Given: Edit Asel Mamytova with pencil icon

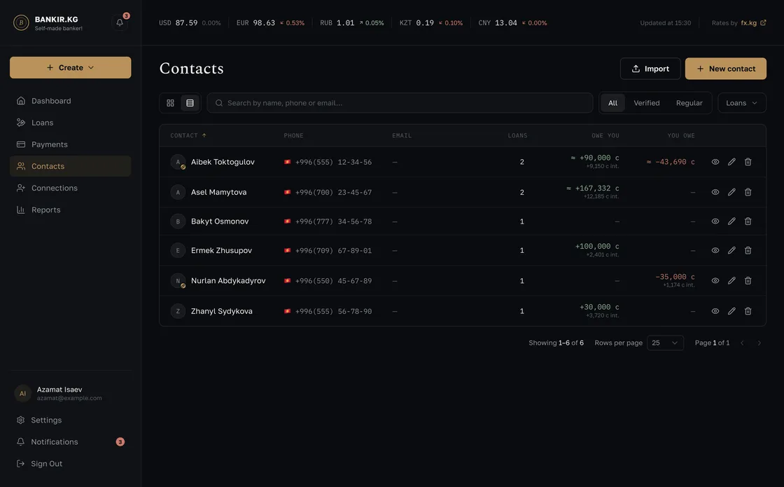Looking at the screenshot, I should coord(731,192).
